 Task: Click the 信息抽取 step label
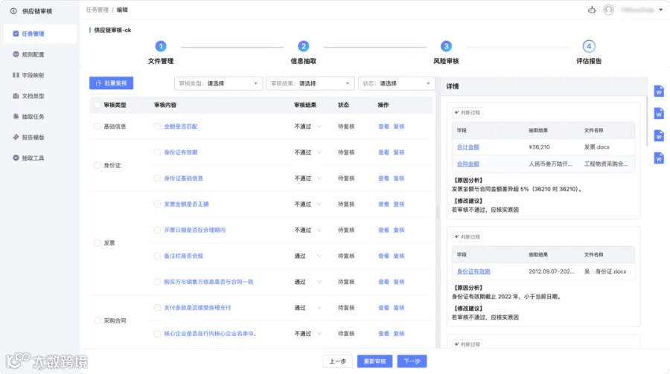click(x=304, y=61)
